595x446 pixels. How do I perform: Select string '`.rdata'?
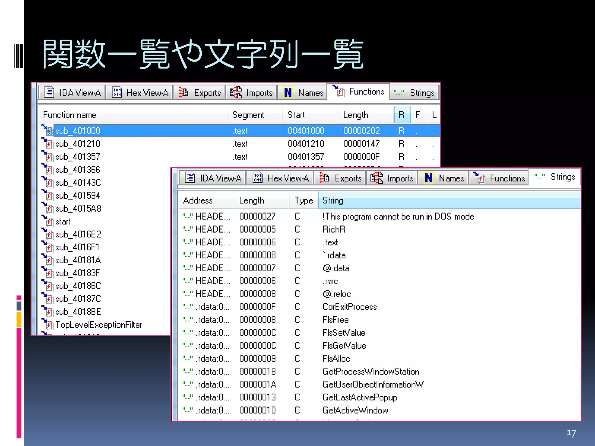(334, 255)
